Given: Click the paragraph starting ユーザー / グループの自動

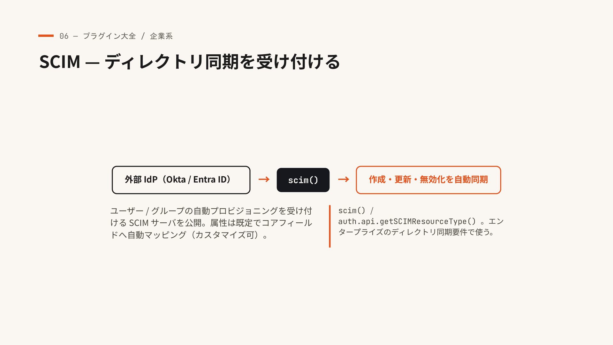Looking at the screenshot, I should [211, 223].
